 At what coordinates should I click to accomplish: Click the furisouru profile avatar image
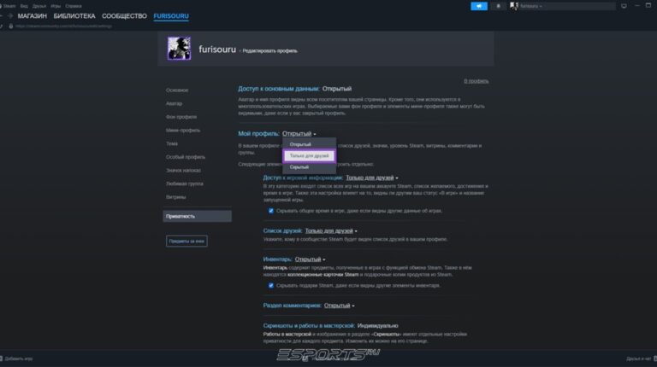(x=178, y=49)
